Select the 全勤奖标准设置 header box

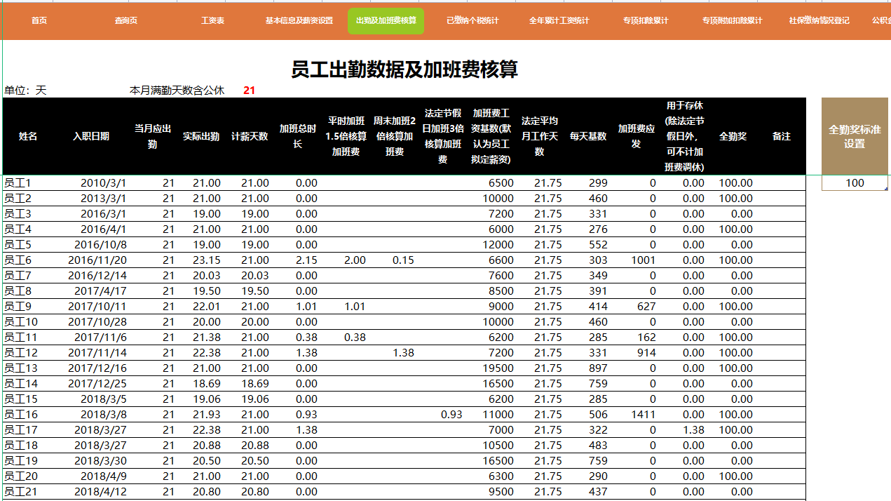pos(855,136)
